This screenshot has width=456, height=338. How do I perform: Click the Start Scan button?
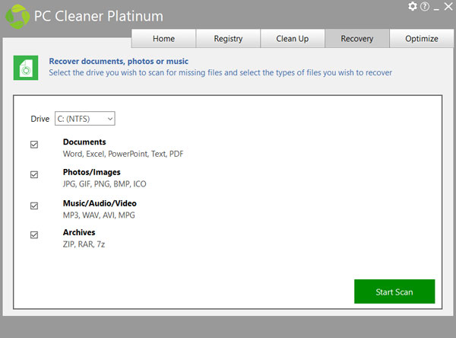(x=394, y=292)
